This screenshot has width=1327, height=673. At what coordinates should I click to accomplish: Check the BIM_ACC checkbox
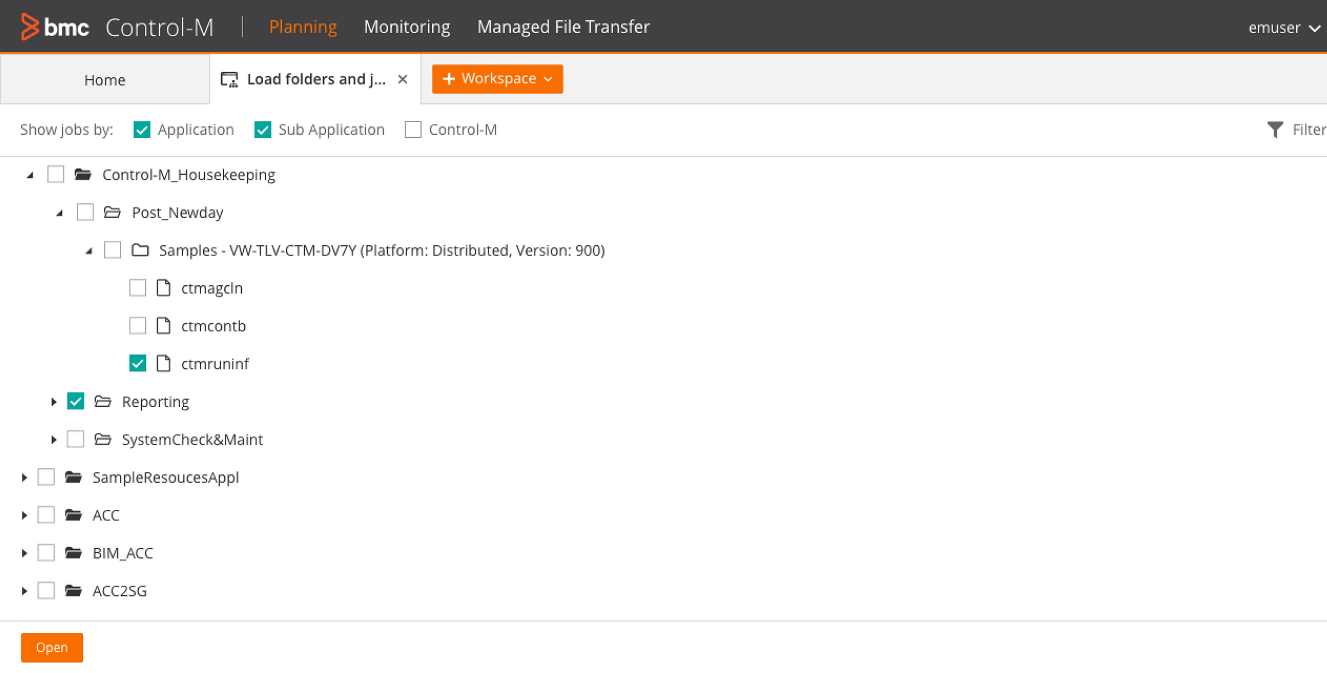point(46,552)
